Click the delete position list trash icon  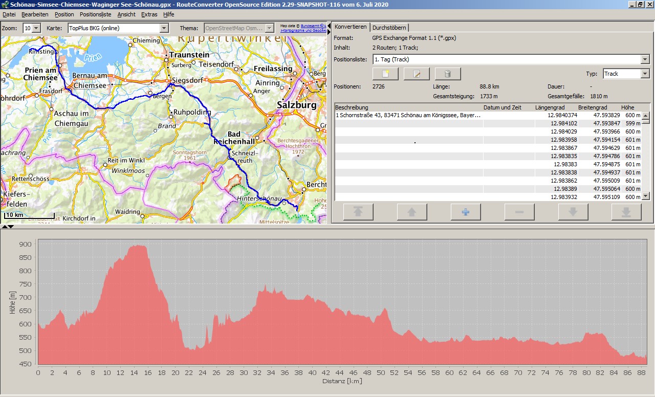point(448,74)
